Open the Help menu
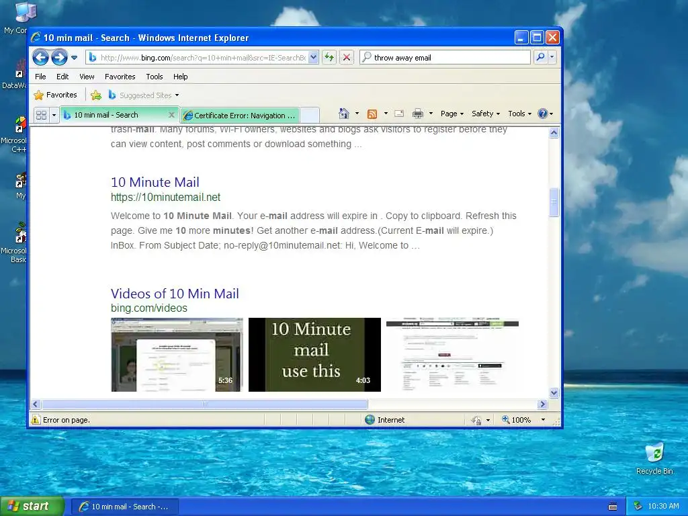Image resolution: width=688 pixels, height=516 pixels. 180,77
